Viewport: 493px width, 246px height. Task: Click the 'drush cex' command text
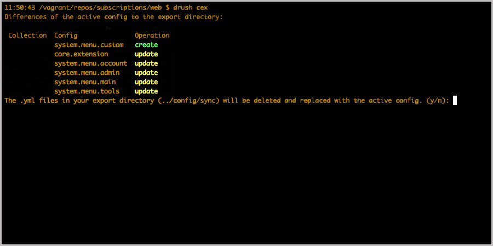pyautogui.click(x=194, y=8)
